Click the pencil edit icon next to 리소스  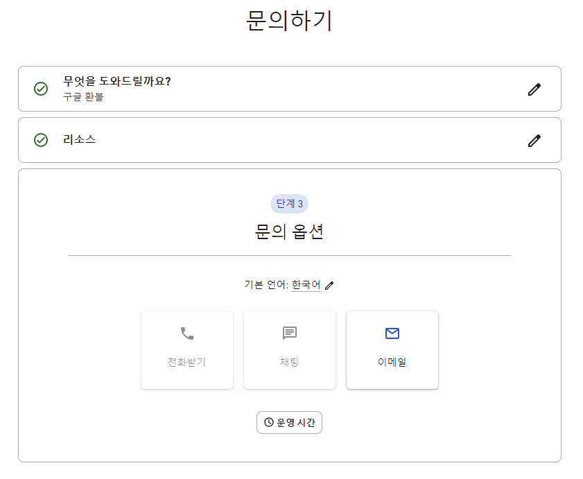coord(534,140)
